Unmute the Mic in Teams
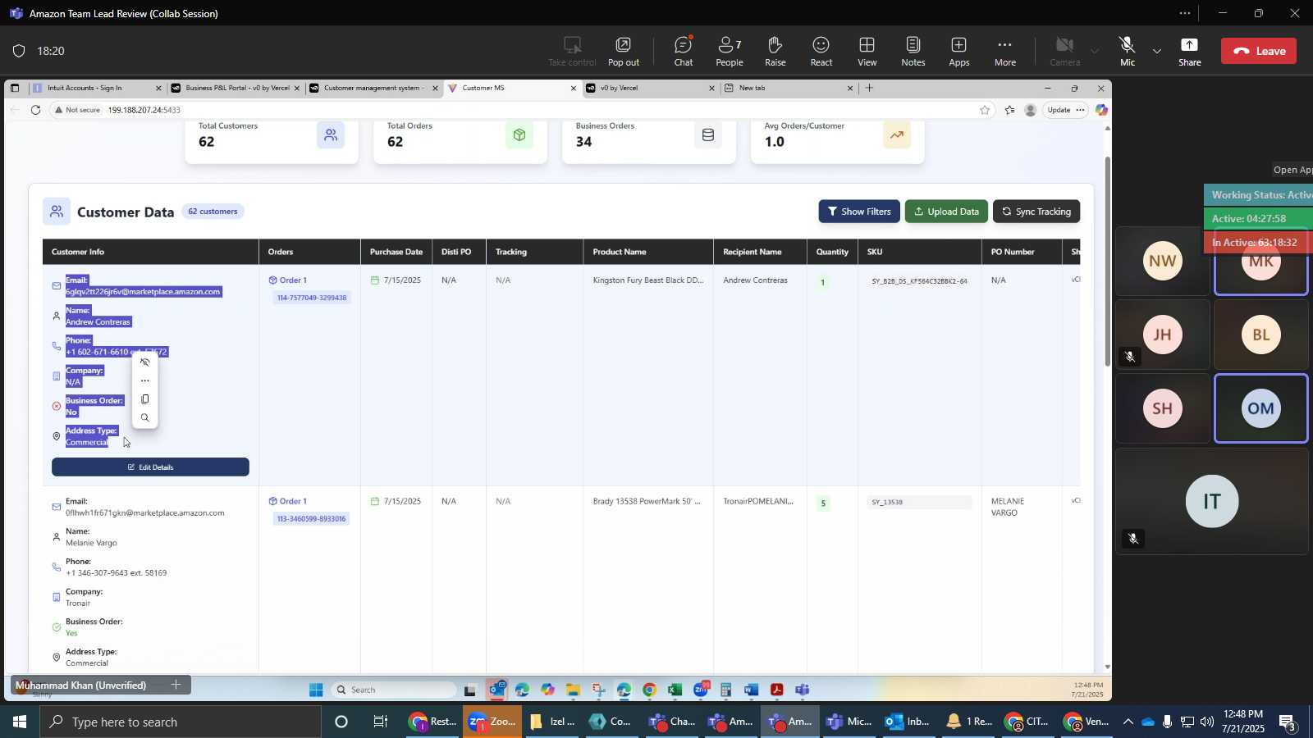 [1128, 51]
